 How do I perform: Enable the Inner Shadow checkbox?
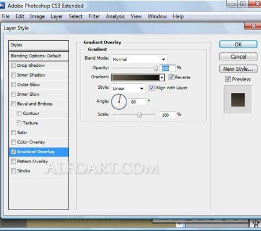13,75
